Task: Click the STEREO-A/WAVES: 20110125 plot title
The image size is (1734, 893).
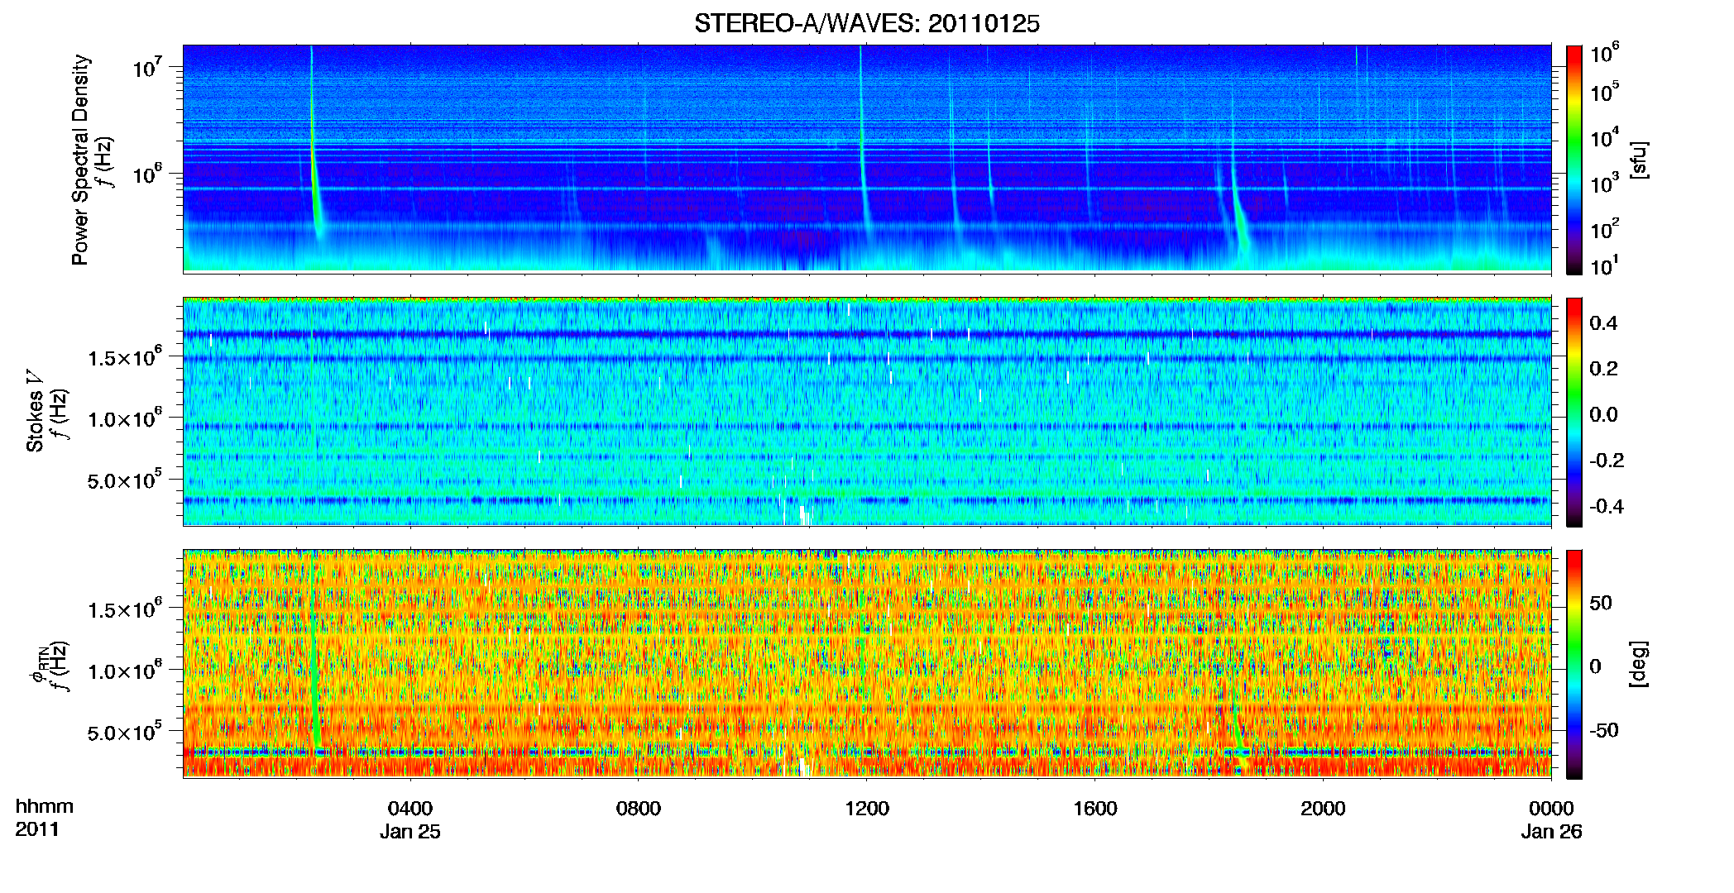Action: tap(866, 24)
